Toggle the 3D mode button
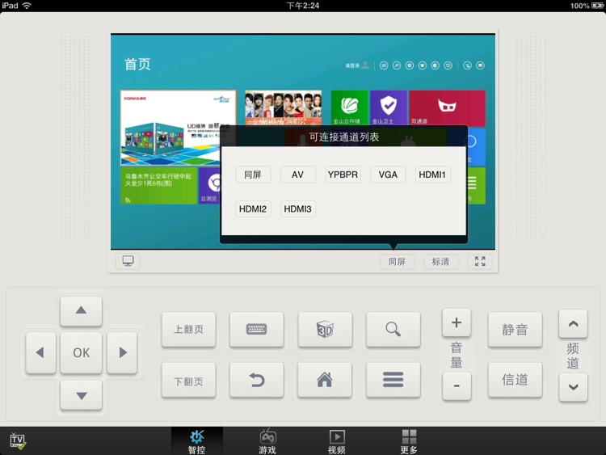 point(325,330)
